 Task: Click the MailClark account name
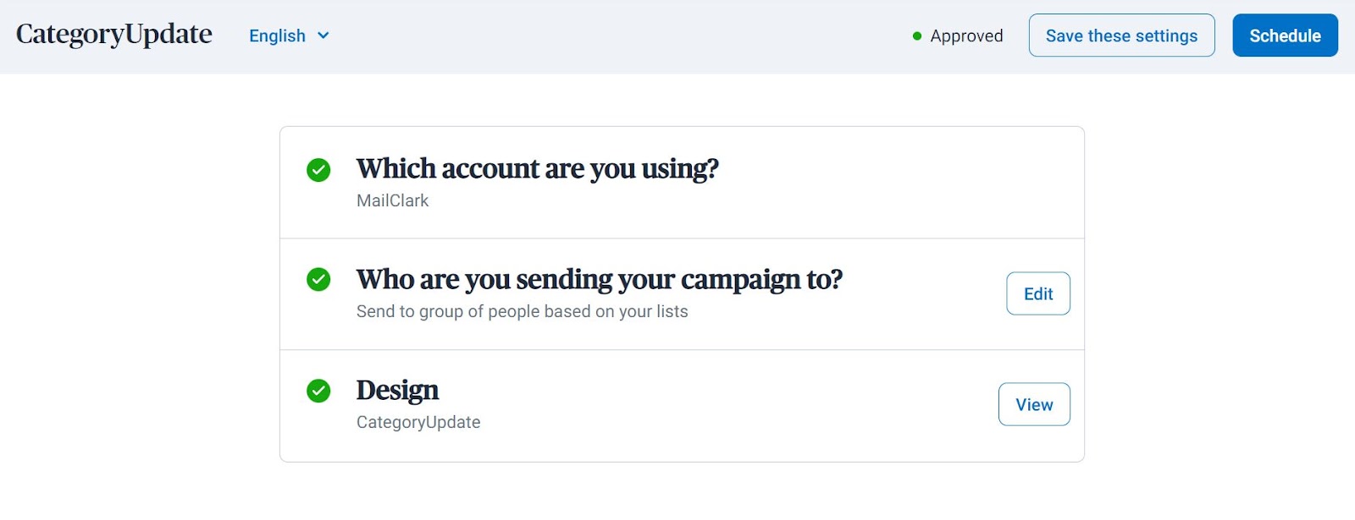point(392,200)
